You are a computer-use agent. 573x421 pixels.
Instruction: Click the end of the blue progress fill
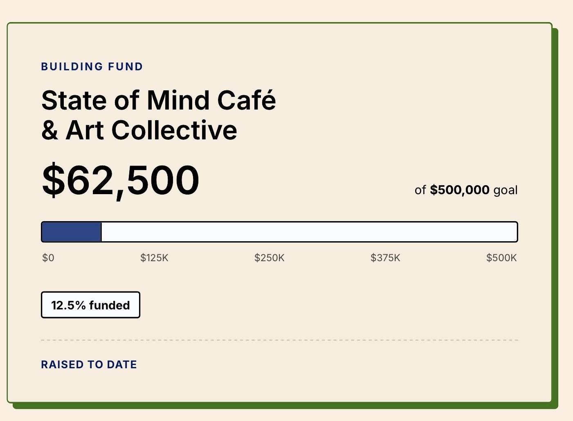pyautogui.click(x=101, y=232)
